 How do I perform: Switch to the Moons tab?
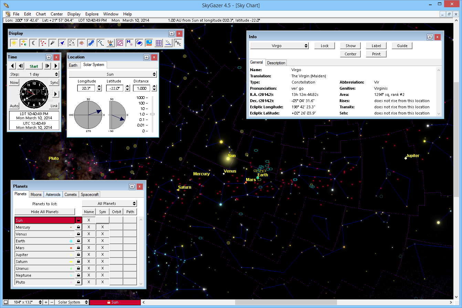coord(36,194)
